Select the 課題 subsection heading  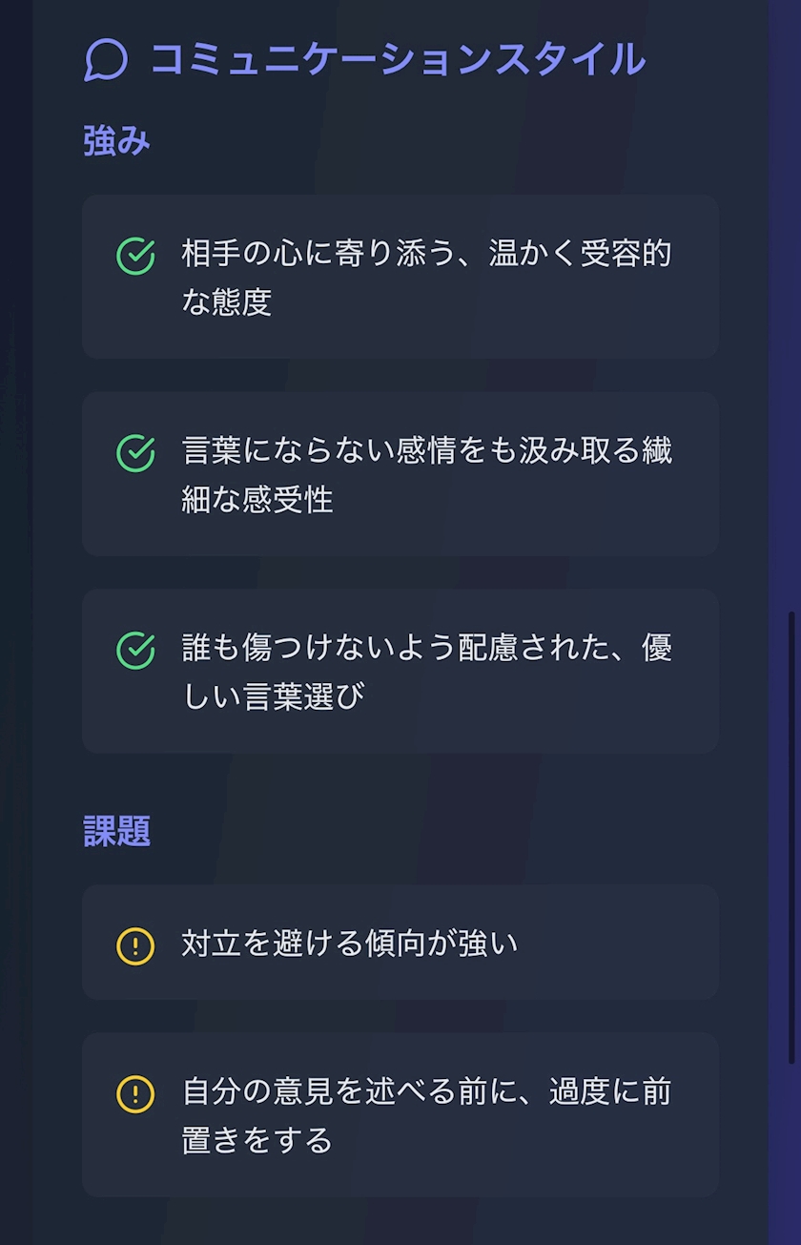(x=116, y=831)
